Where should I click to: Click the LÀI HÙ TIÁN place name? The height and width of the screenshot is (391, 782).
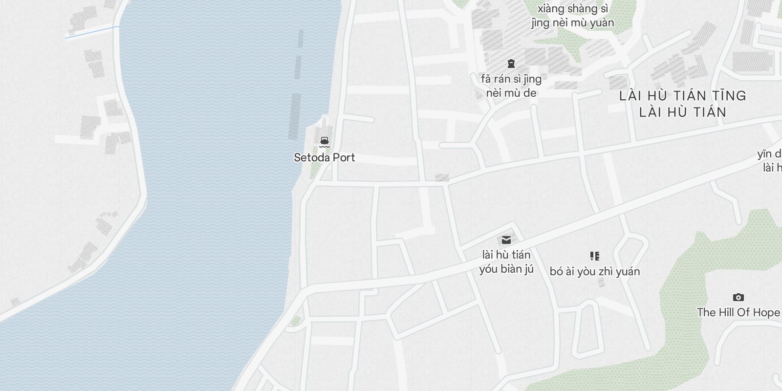click(683, 112)
